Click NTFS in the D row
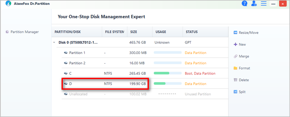The width and height of the screenshot is (290, 117). (108, 84)
